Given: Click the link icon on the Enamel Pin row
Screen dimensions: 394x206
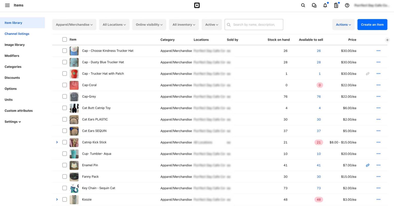Looking at the screenshot, I should (368, 165).
